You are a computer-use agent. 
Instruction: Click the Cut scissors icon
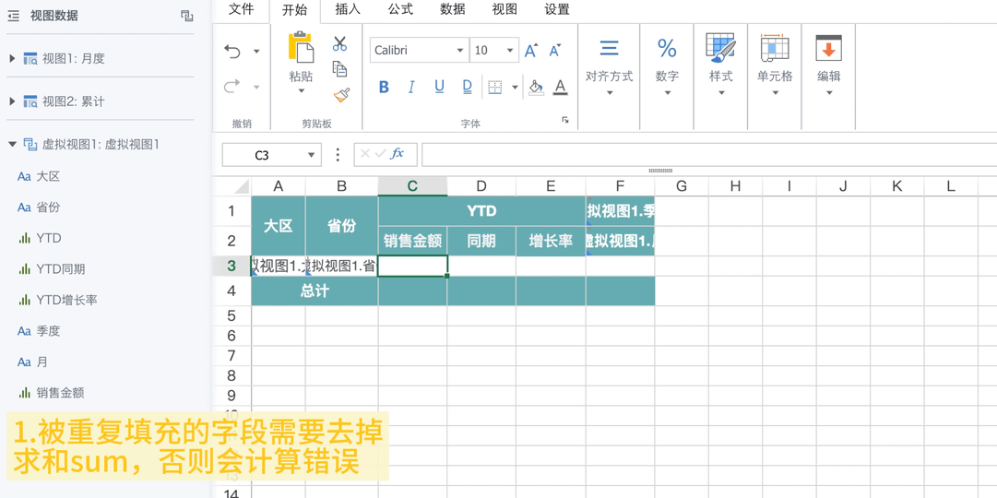(340, 43)
